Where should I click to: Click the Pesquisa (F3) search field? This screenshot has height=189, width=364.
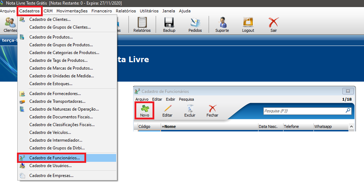(x=304, y=111)
